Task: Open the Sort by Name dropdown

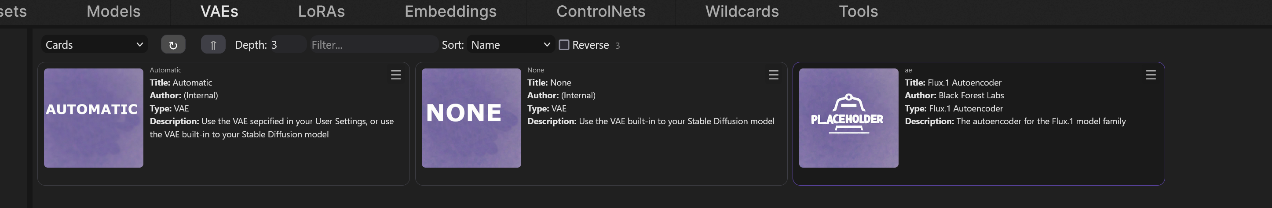Action: coord(510,45)
